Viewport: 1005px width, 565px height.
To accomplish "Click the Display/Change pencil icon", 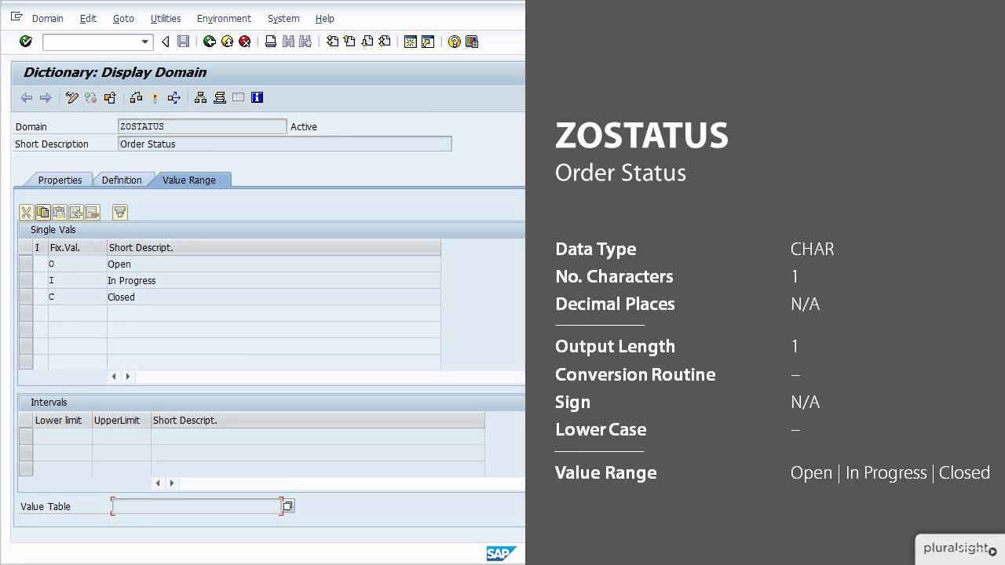I will [72, 97].
